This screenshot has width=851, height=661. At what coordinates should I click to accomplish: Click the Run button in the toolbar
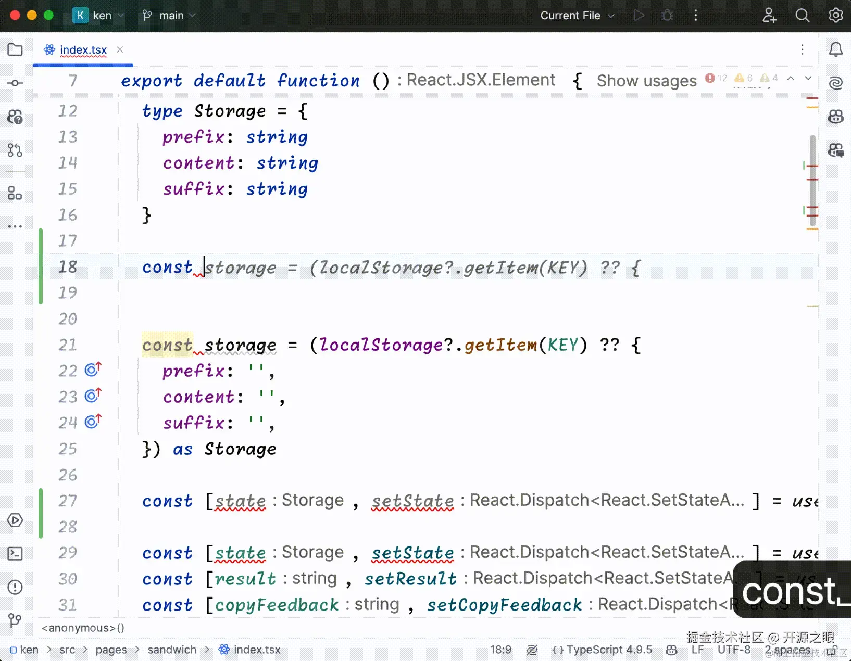[639, 15]
